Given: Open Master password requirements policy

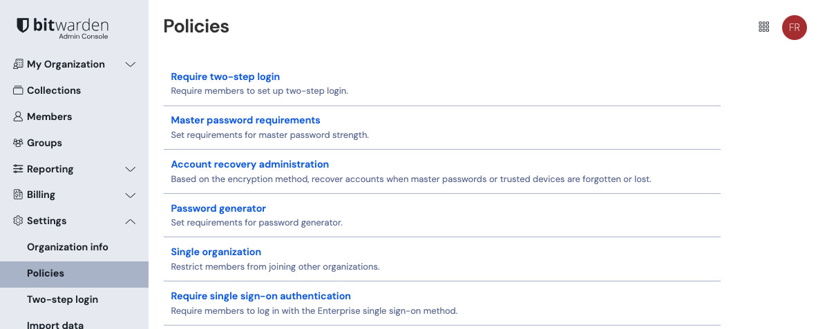Looking at the screenshot, I should pyautogui.click(x=245, y=120).
